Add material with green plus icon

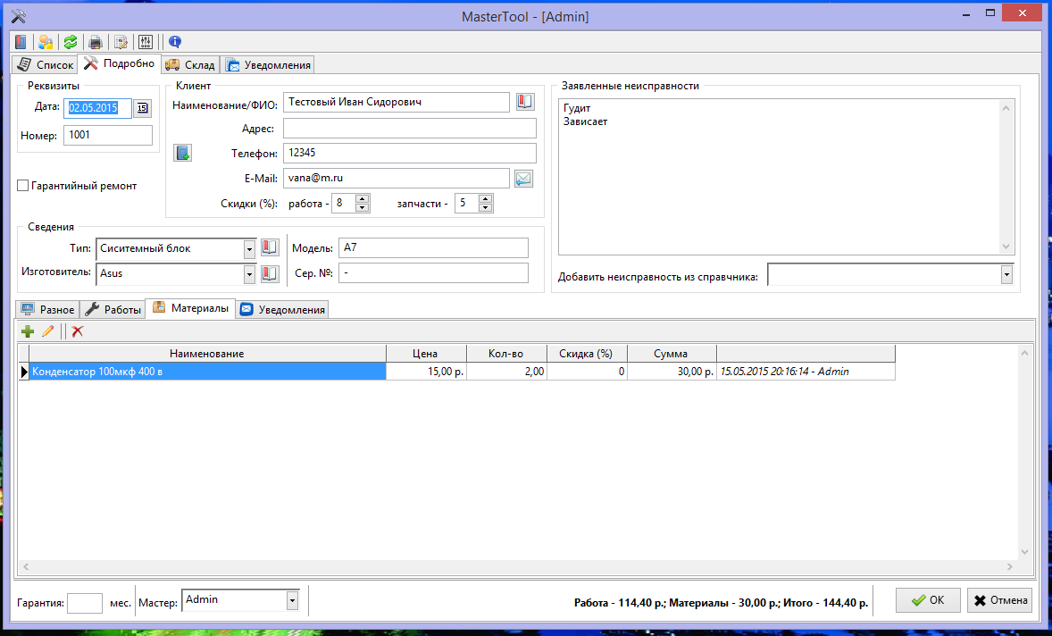(x=28, y=331)
